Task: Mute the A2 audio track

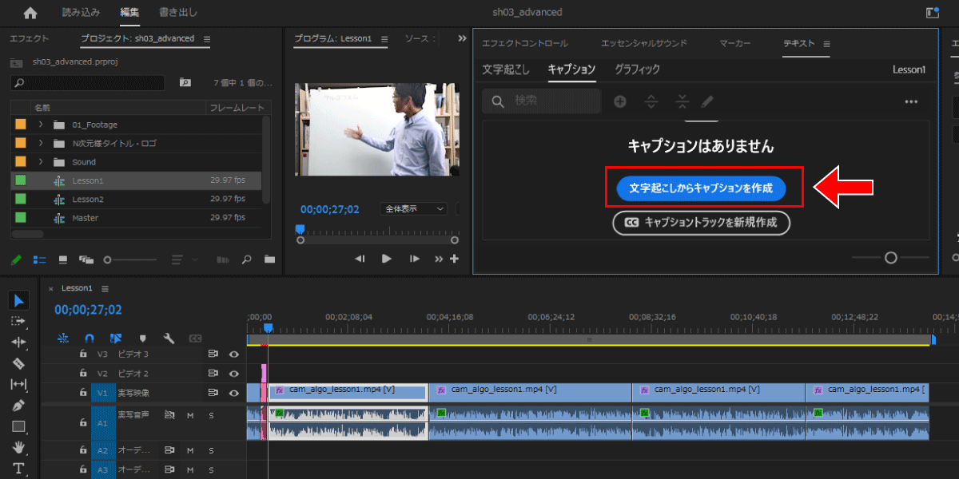Action: coord(190,450)
